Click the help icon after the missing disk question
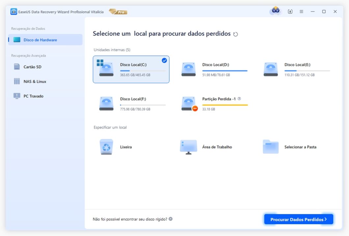Viewport: 349px width, 236px height. [x=171, y=219]
